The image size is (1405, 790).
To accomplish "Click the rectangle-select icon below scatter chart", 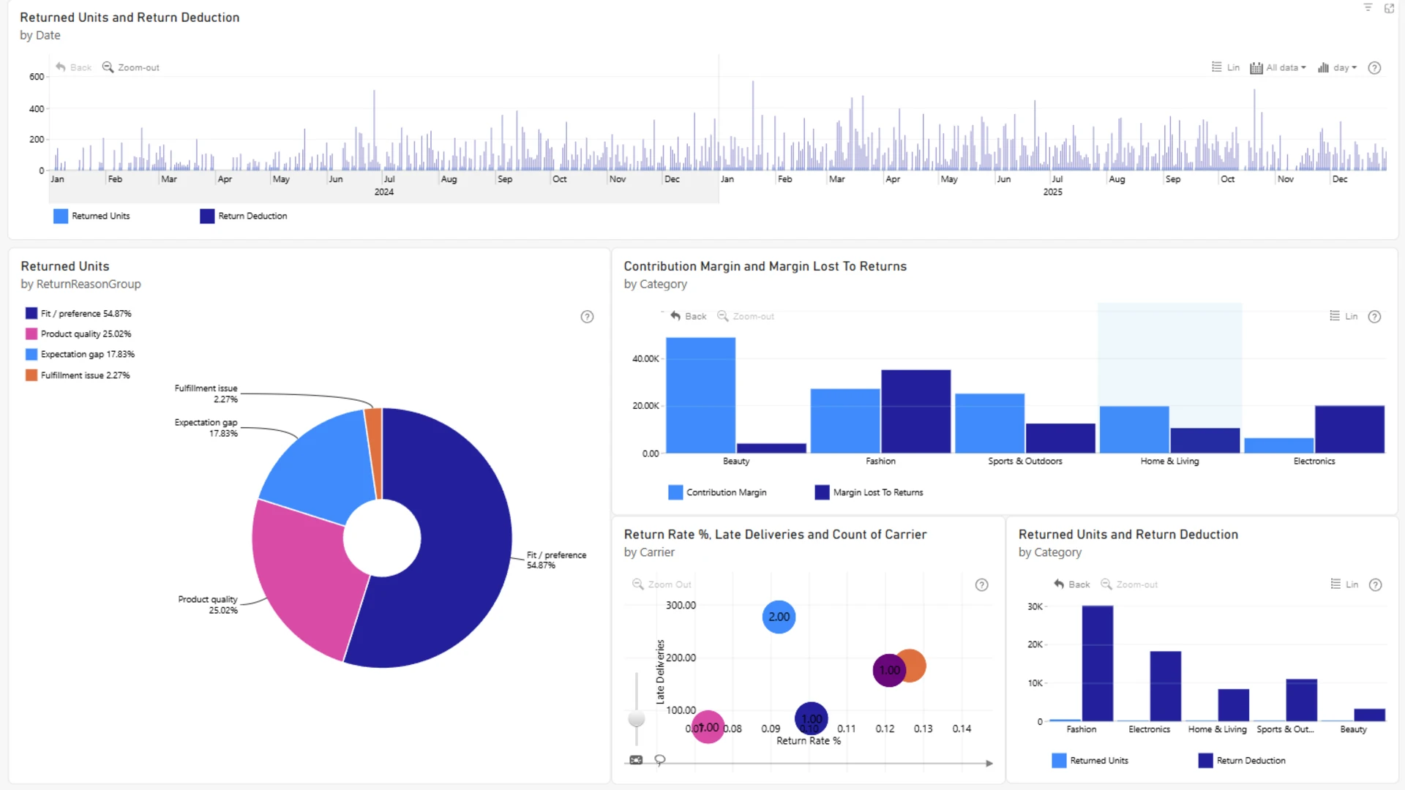I will (x=636, y=760).
